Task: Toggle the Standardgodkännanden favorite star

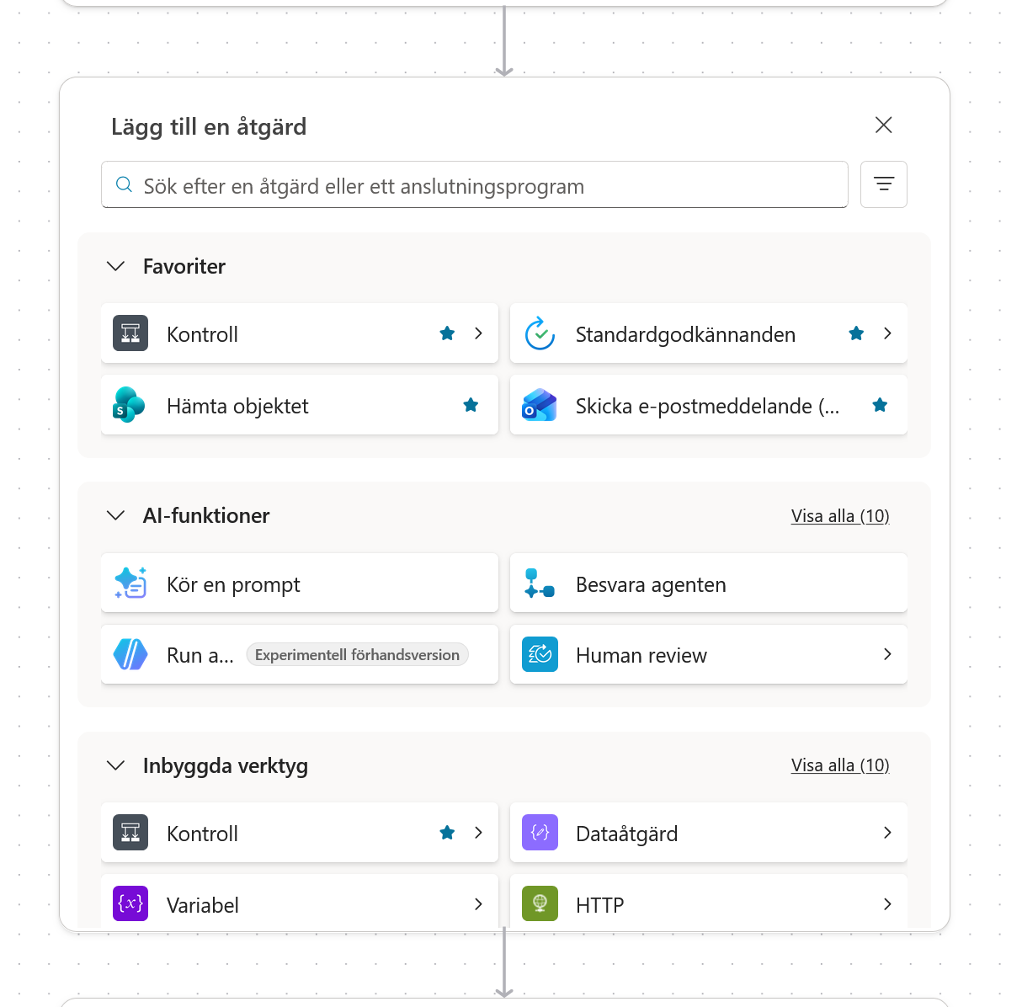Action: tap(856, 333)
